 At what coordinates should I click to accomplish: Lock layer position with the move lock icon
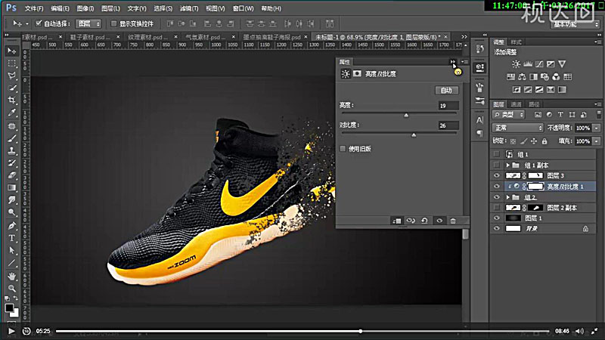[x=534, y=141]
